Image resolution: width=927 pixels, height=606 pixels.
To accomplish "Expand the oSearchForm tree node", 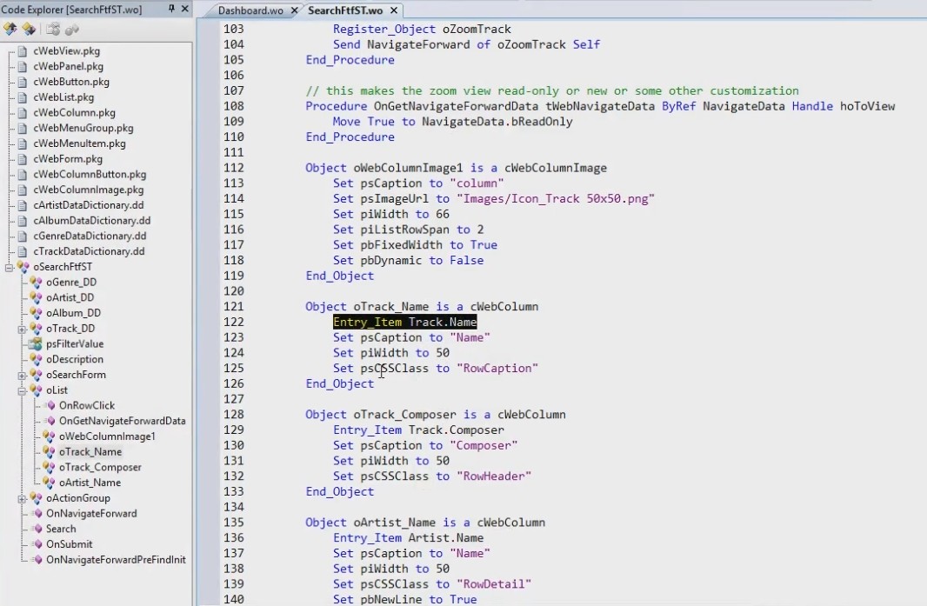I will [22, 375].
